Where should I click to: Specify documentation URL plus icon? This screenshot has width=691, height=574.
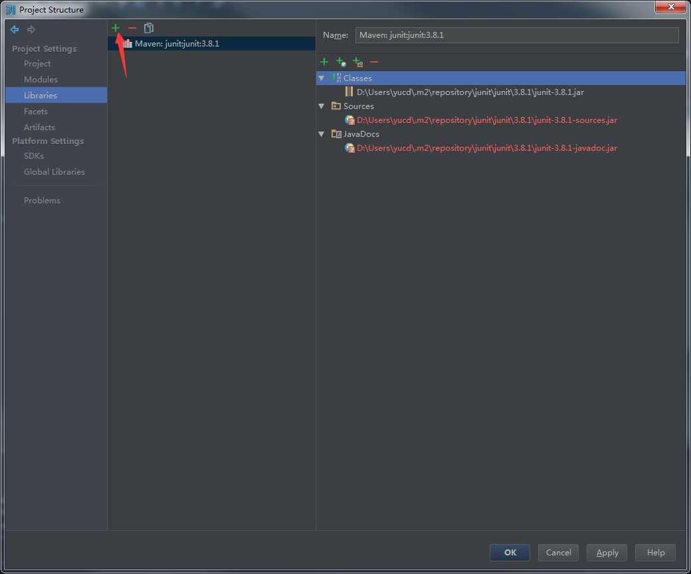[341, 62]
